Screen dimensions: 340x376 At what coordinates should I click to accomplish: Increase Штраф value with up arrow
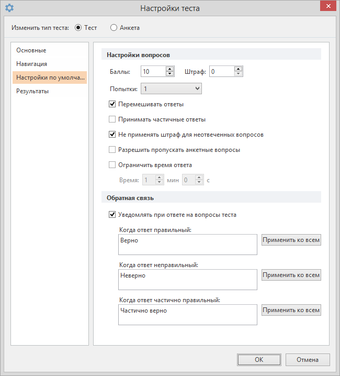pos(238,69)
